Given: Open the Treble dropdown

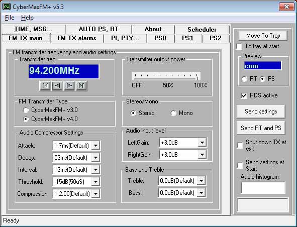Looking at the screenshot, I should [201, 181].
